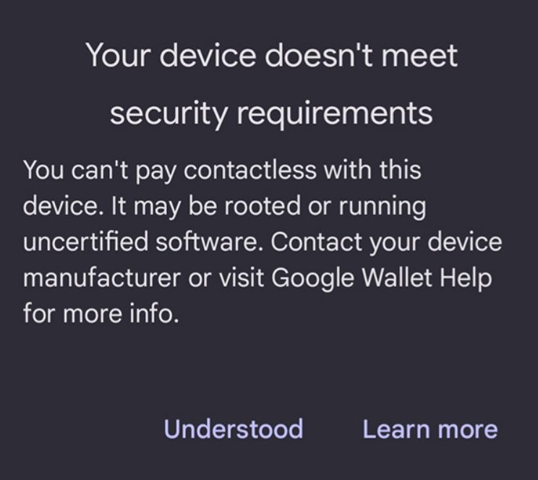Tap the Understood button

coord(234,429)
